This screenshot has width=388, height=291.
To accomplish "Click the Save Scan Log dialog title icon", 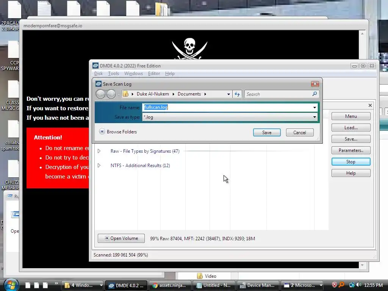I will [99, 84].
